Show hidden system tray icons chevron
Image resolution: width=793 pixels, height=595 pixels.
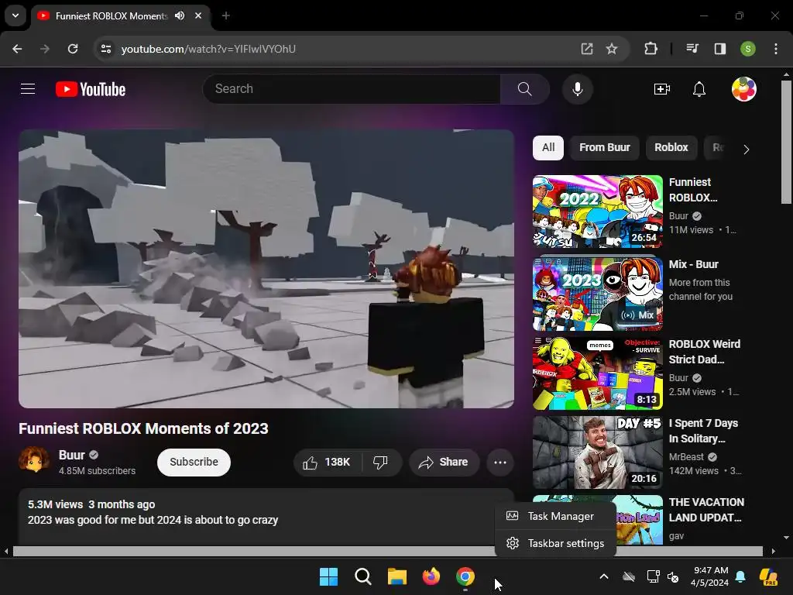point(604,576)
